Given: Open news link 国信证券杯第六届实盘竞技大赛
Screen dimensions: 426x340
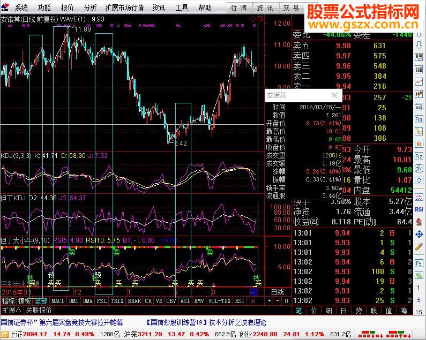Looking at the screenshot, I should (62, 323).
